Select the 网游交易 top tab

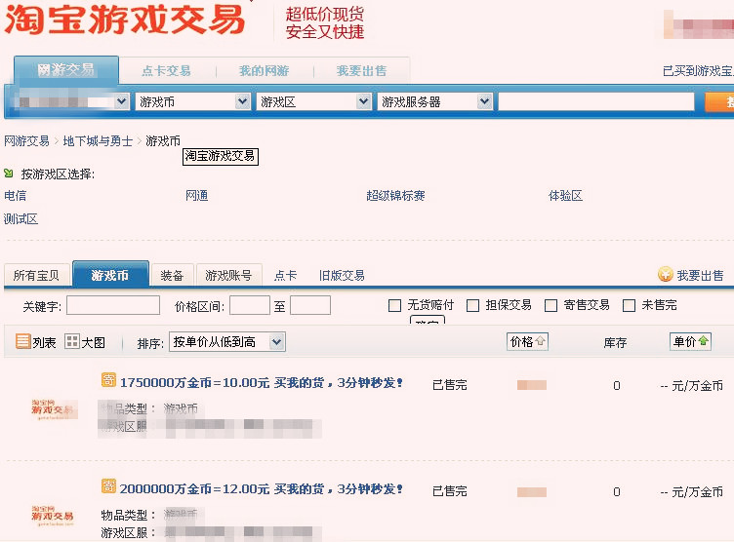(x=66, y=70)
